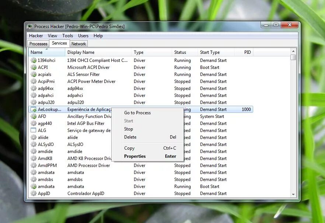
Task: Click 'Running' status in amdxata row
Action: coord(182,187)
